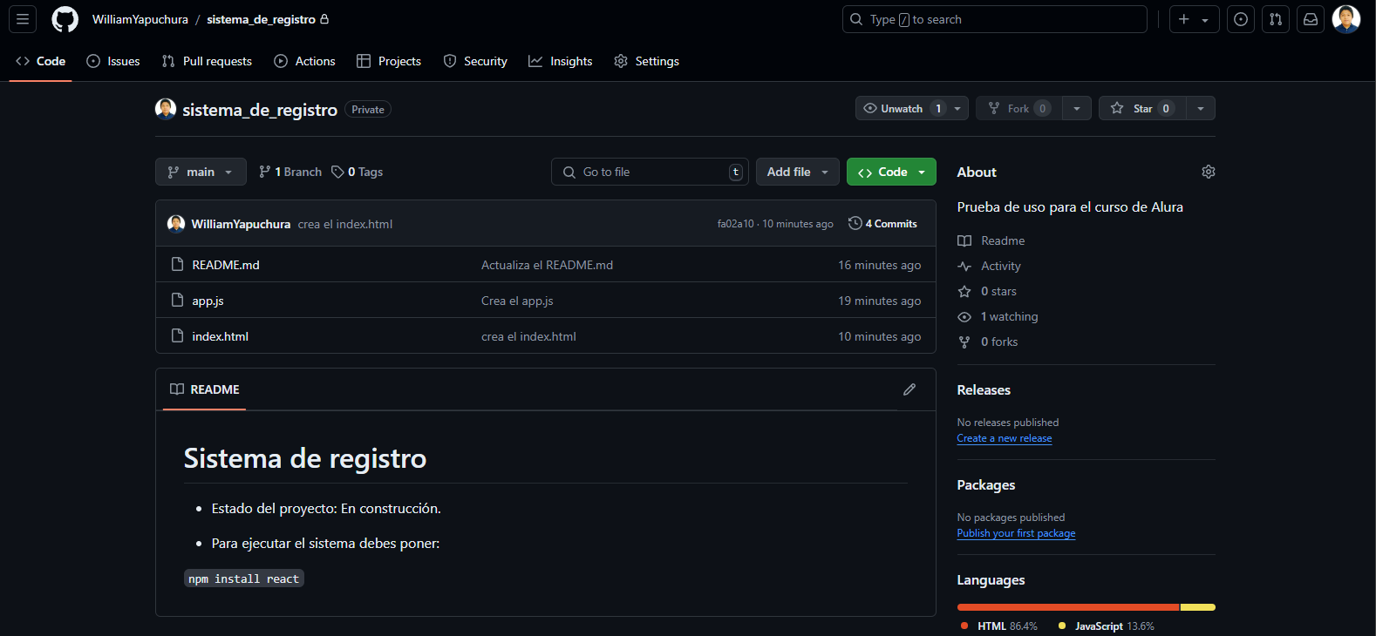Viewport: 1376px width, 636px height.
Task: Click the yellow JavaScript language bar segment
Action: (1198, 607)
